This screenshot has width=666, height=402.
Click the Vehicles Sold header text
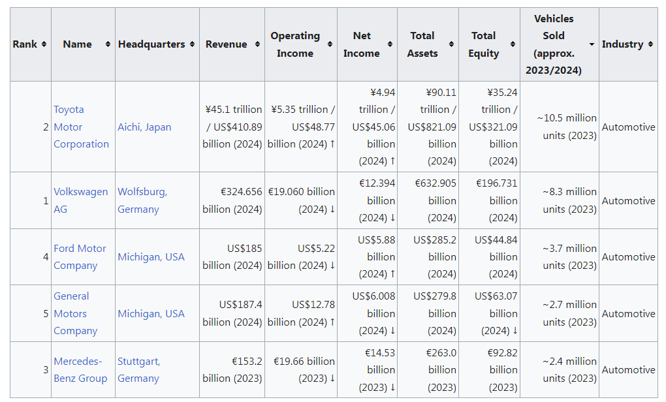554,44
